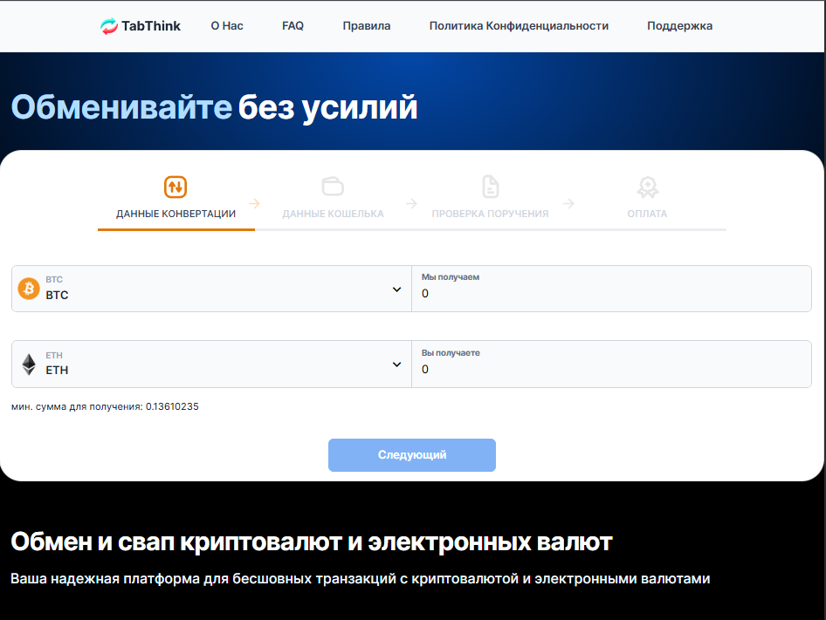Image resolution: width=826 pixels, height=620 pixels.
Task: Select the ДАННЫЕ КОНВЕРТАЦИИ step tab
Action: click(x=176, y=214)
